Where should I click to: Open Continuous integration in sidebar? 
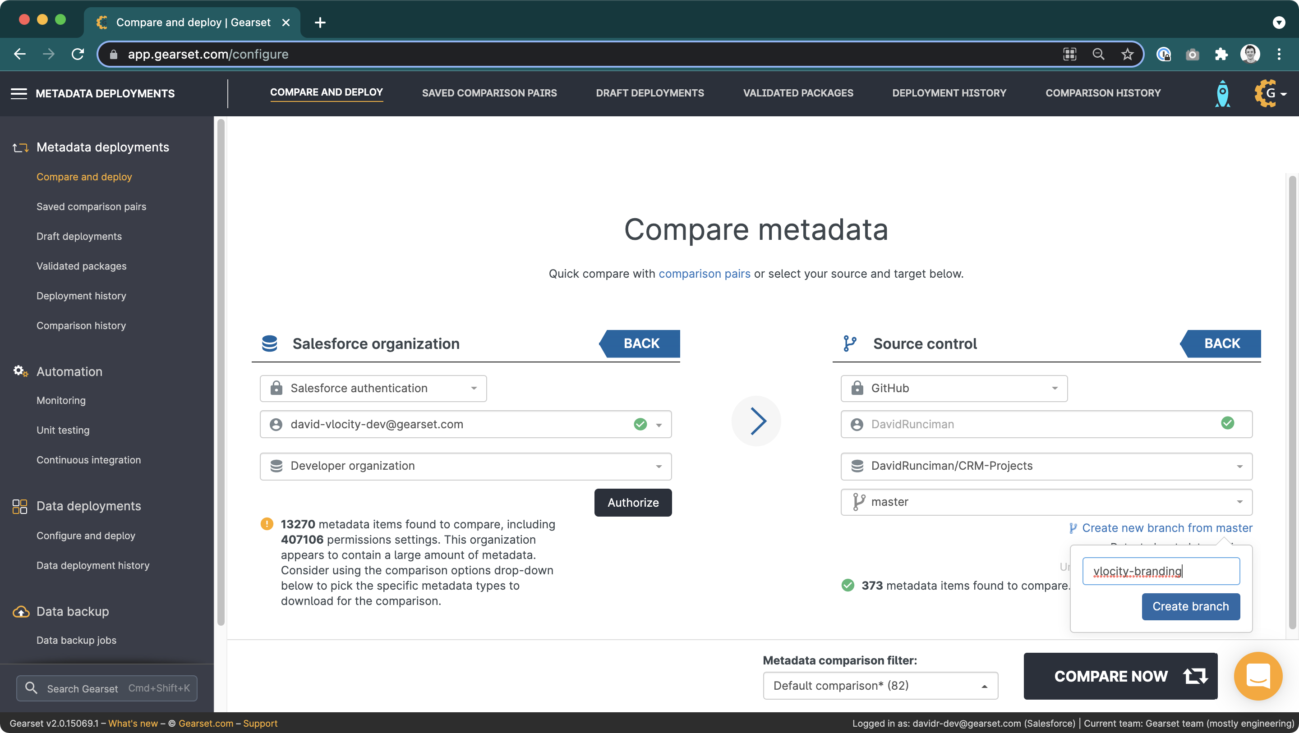coord(89,460)
